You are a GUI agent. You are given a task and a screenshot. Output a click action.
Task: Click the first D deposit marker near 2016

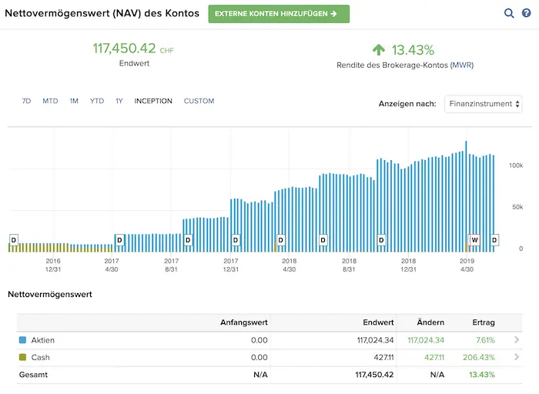[13, 240]
